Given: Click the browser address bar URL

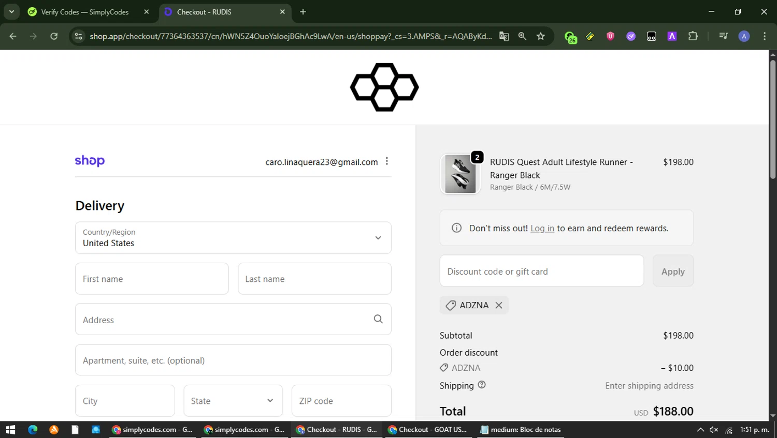Looking at the screenshot, I should tap(290, 36).
